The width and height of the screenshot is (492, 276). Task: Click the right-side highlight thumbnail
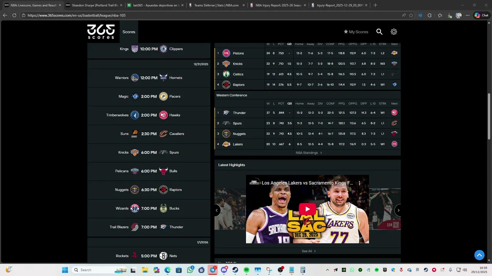[x=385, y=209]
